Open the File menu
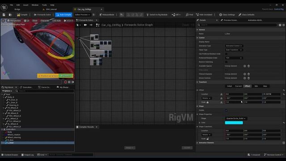 12,5
